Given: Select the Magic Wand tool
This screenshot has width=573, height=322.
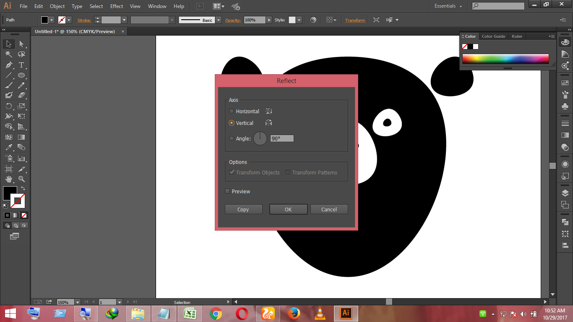Looking at the screenshot, I should pos(9,55).
